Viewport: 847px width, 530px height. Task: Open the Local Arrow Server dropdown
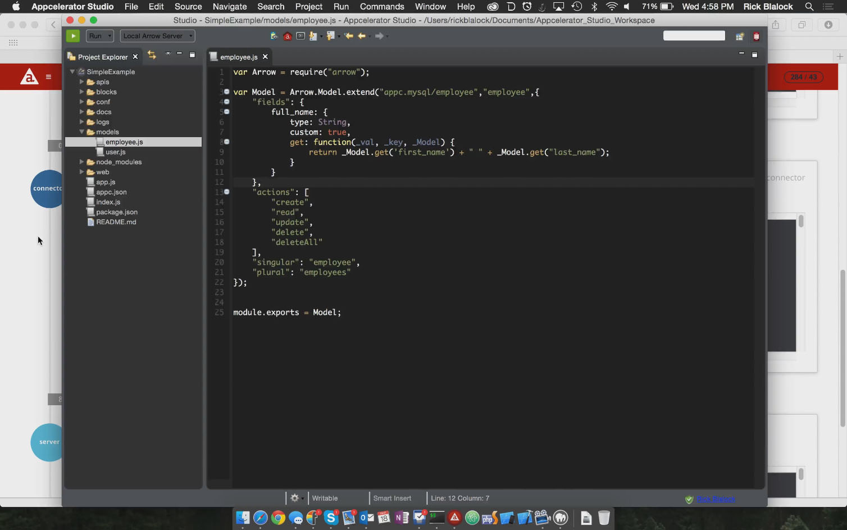coord(157,36)
